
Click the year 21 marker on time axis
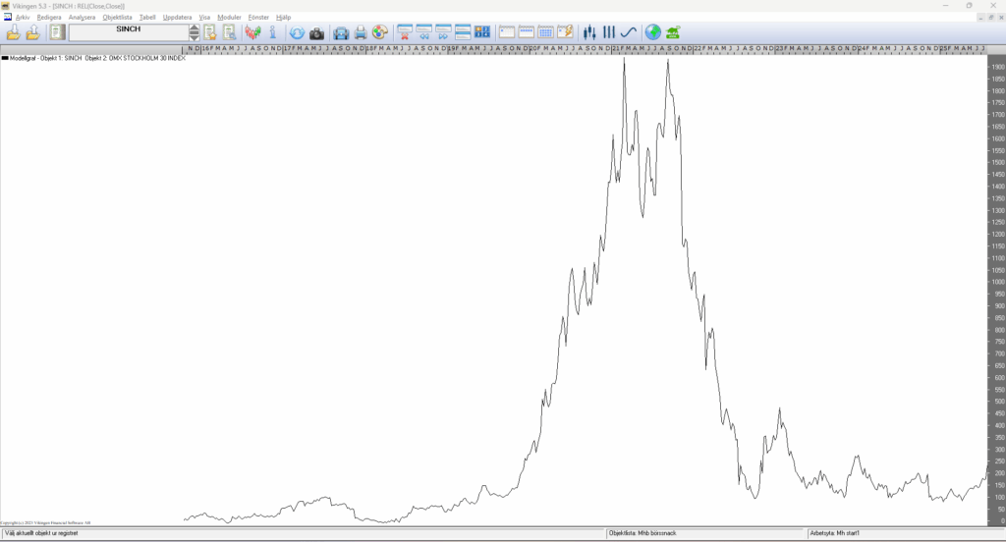(617, 49)
